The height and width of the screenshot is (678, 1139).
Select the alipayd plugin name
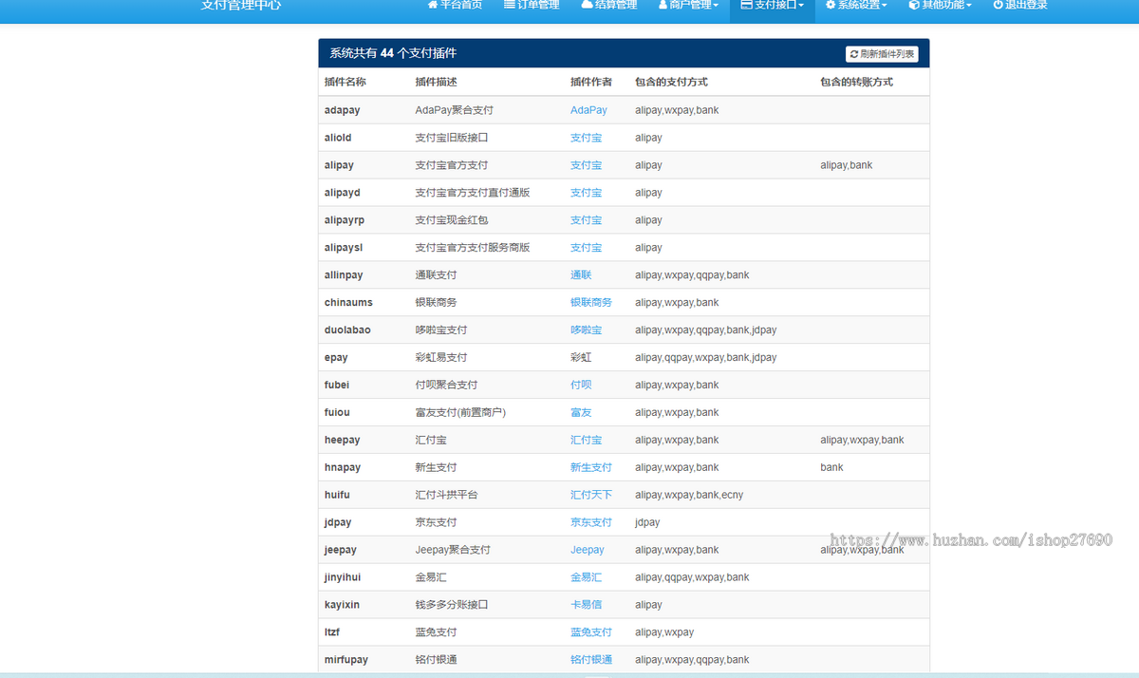[342, 193]
